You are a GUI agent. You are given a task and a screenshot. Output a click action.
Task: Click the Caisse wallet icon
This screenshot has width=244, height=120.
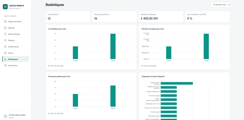(5, 53)
